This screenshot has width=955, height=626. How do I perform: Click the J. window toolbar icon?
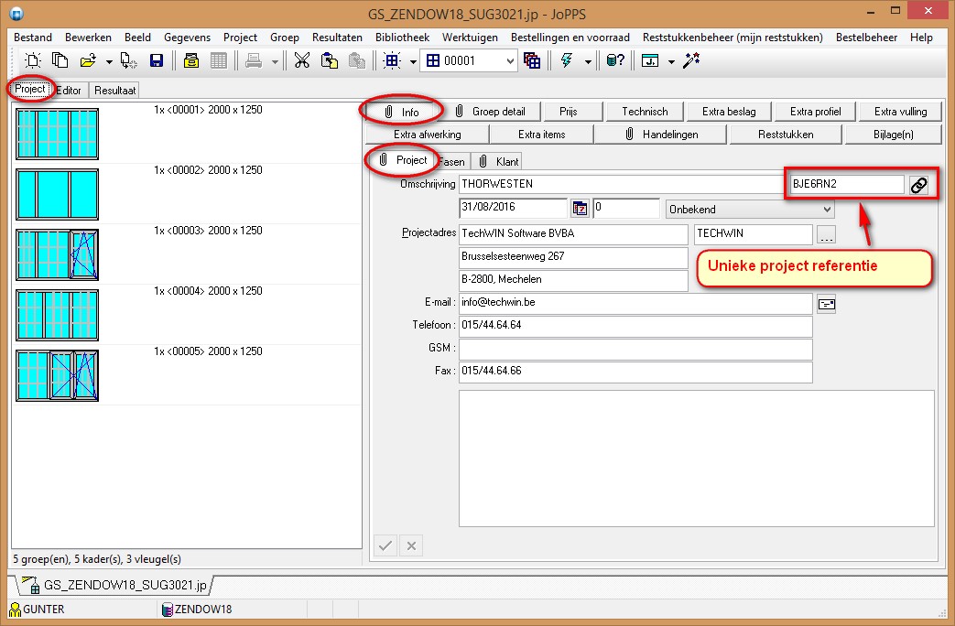[x=650, y=60]
